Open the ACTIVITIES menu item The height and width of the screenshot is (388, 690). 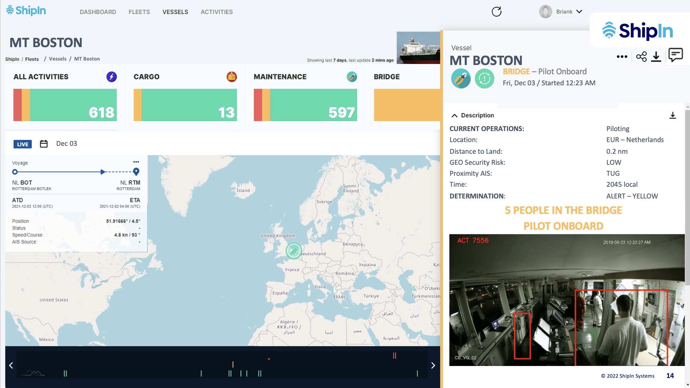point(216,12)
